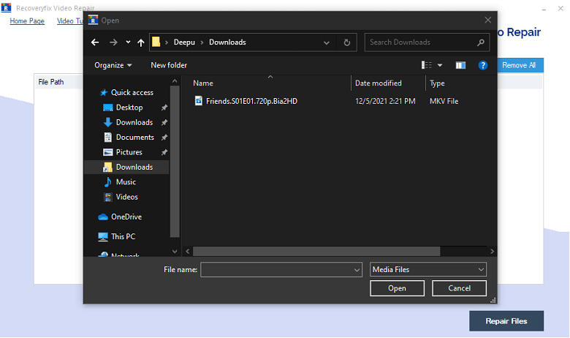570x338 pixels.
Task: Click the dialog resize grip corner
Action: tap(493, 300)
